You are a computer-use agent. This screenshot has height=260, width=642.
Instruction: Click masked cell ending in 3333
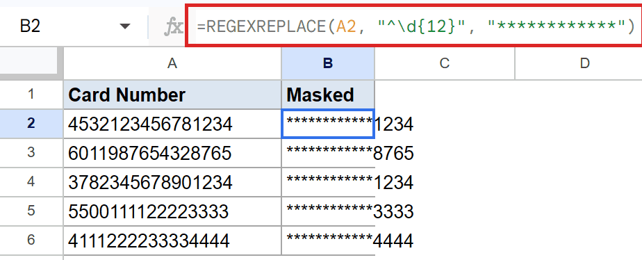(328, 211)
